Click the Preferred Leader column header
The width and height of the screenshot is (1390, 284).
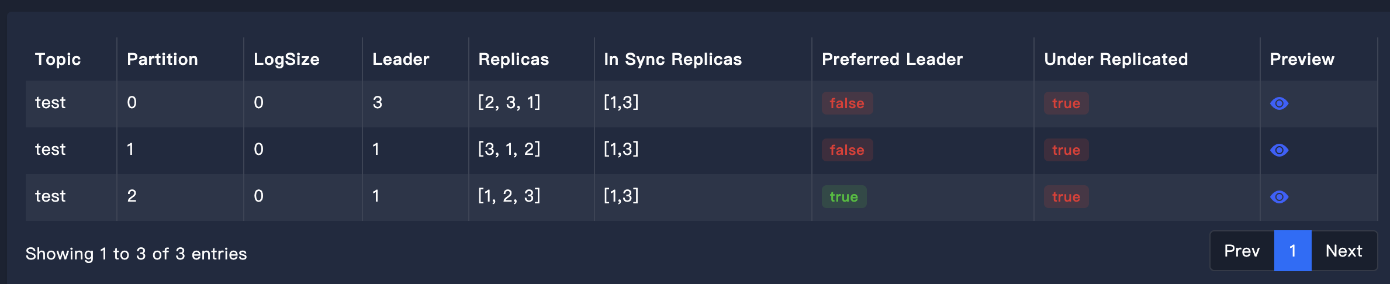(x=892, y=59)
